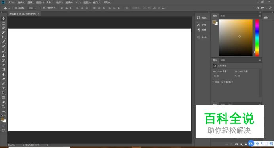Screen dimensions: 274x148
Task: Switch to the Swatches tab beside Color
Action: coord(222,16)
